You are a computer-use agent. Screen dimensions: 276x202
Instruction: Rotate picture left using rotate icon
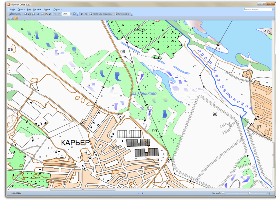(x=82, y=14)
